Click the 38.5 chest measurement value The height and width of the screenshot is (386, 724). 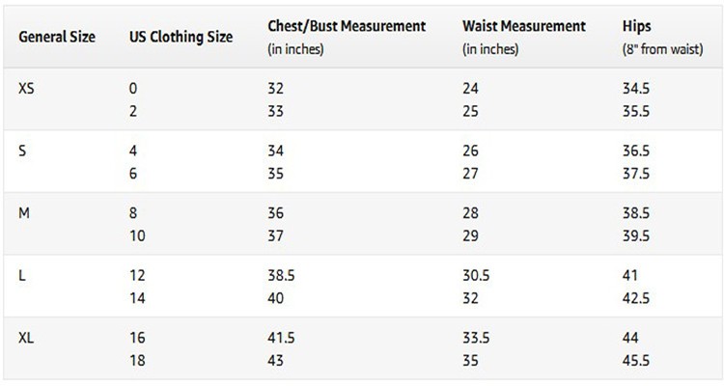point(281,276)
